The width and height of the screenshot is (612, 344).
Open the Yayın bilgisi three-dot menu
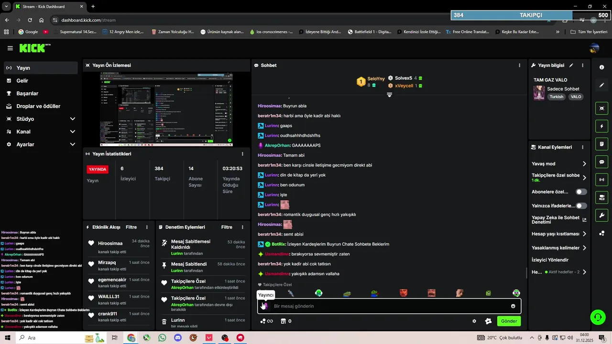[x=582, y=65]
